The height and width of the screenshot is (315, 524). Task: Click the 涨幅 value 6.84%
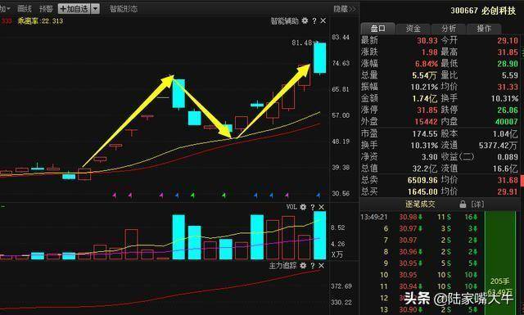427,64
